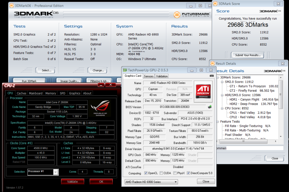The width and height of the screenshot is (289, 192).
Task: Click the Submit Your Results button
Action: 247,55
